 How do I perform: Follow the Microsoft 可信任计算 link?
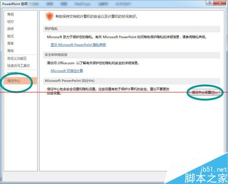coord(67,71)
